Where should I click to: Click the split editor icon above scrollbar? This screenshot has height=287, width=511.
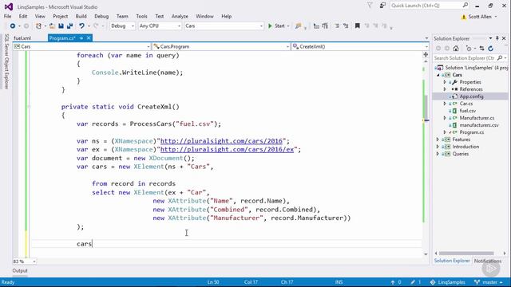tap(426, 54)
